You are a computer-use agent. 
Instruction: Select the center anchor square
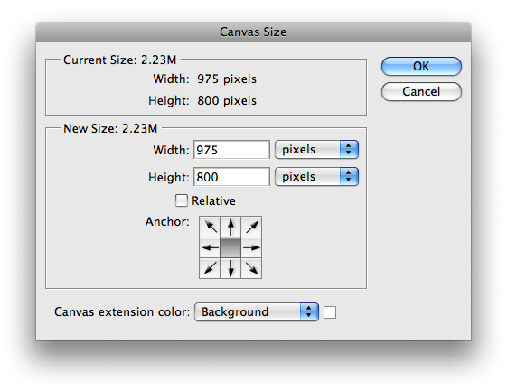click(x=230, y=247)
